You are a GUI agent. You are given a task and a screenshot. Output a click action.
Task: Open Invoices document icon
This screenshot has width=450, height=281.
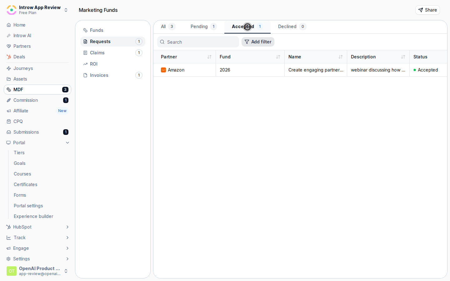point(85,75)
